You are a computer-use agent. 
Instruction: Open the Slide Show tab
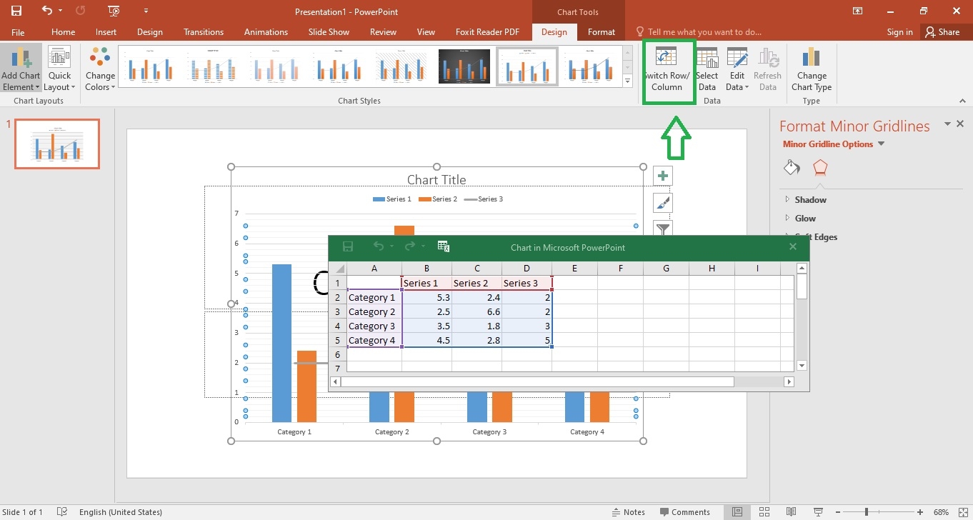tap(329, 32)
